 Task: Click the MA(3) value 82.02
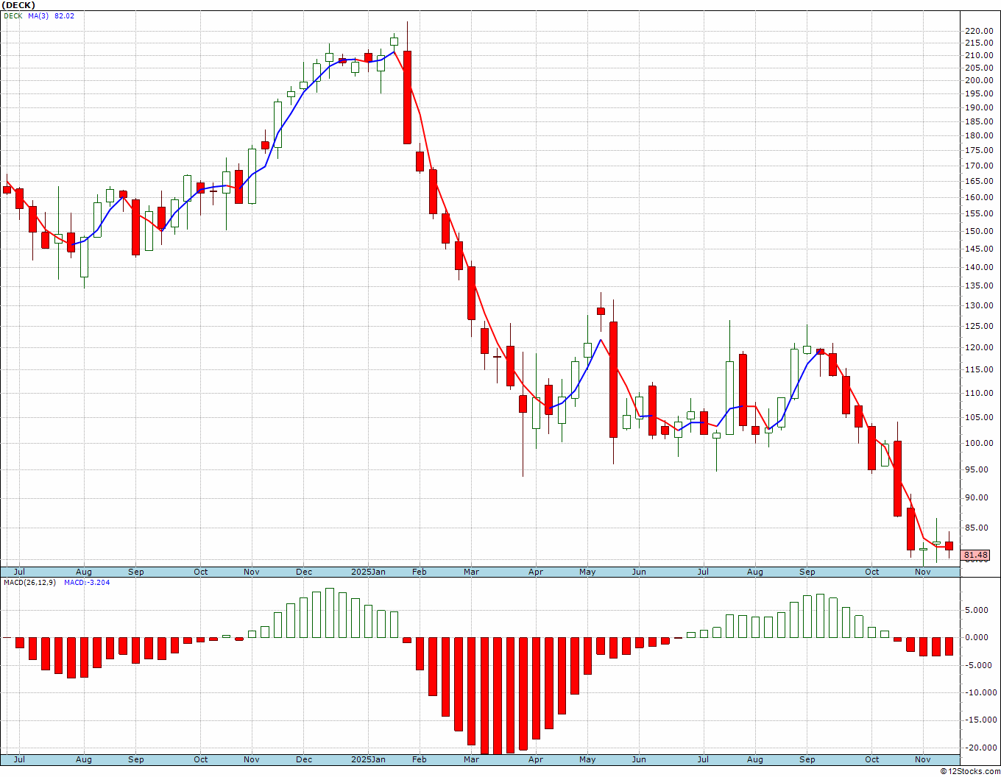coord(64,15)
